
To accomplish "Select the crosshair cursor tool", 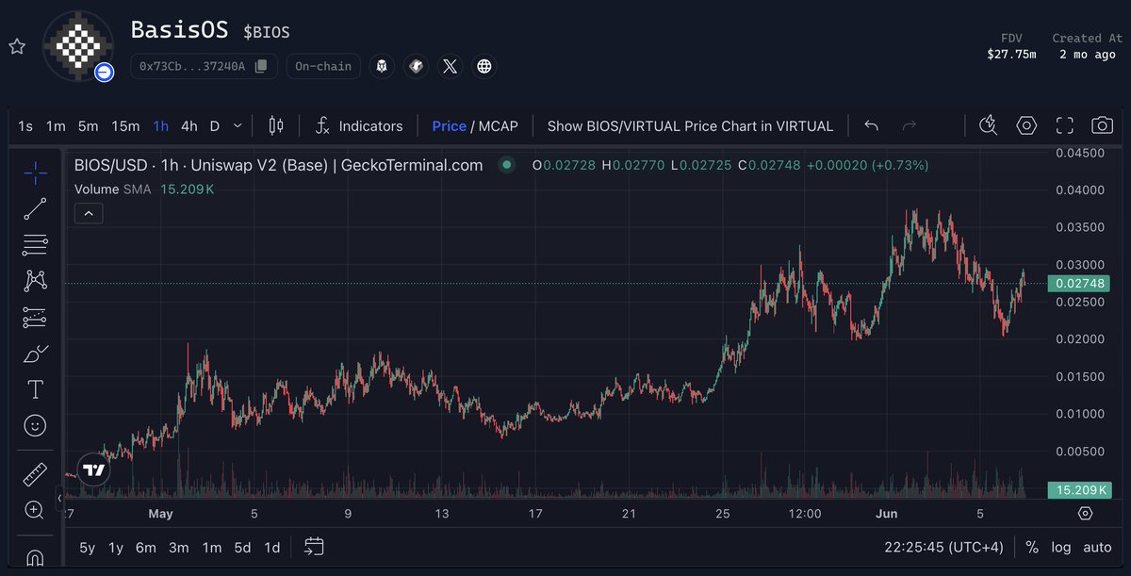I will [35, 173].
